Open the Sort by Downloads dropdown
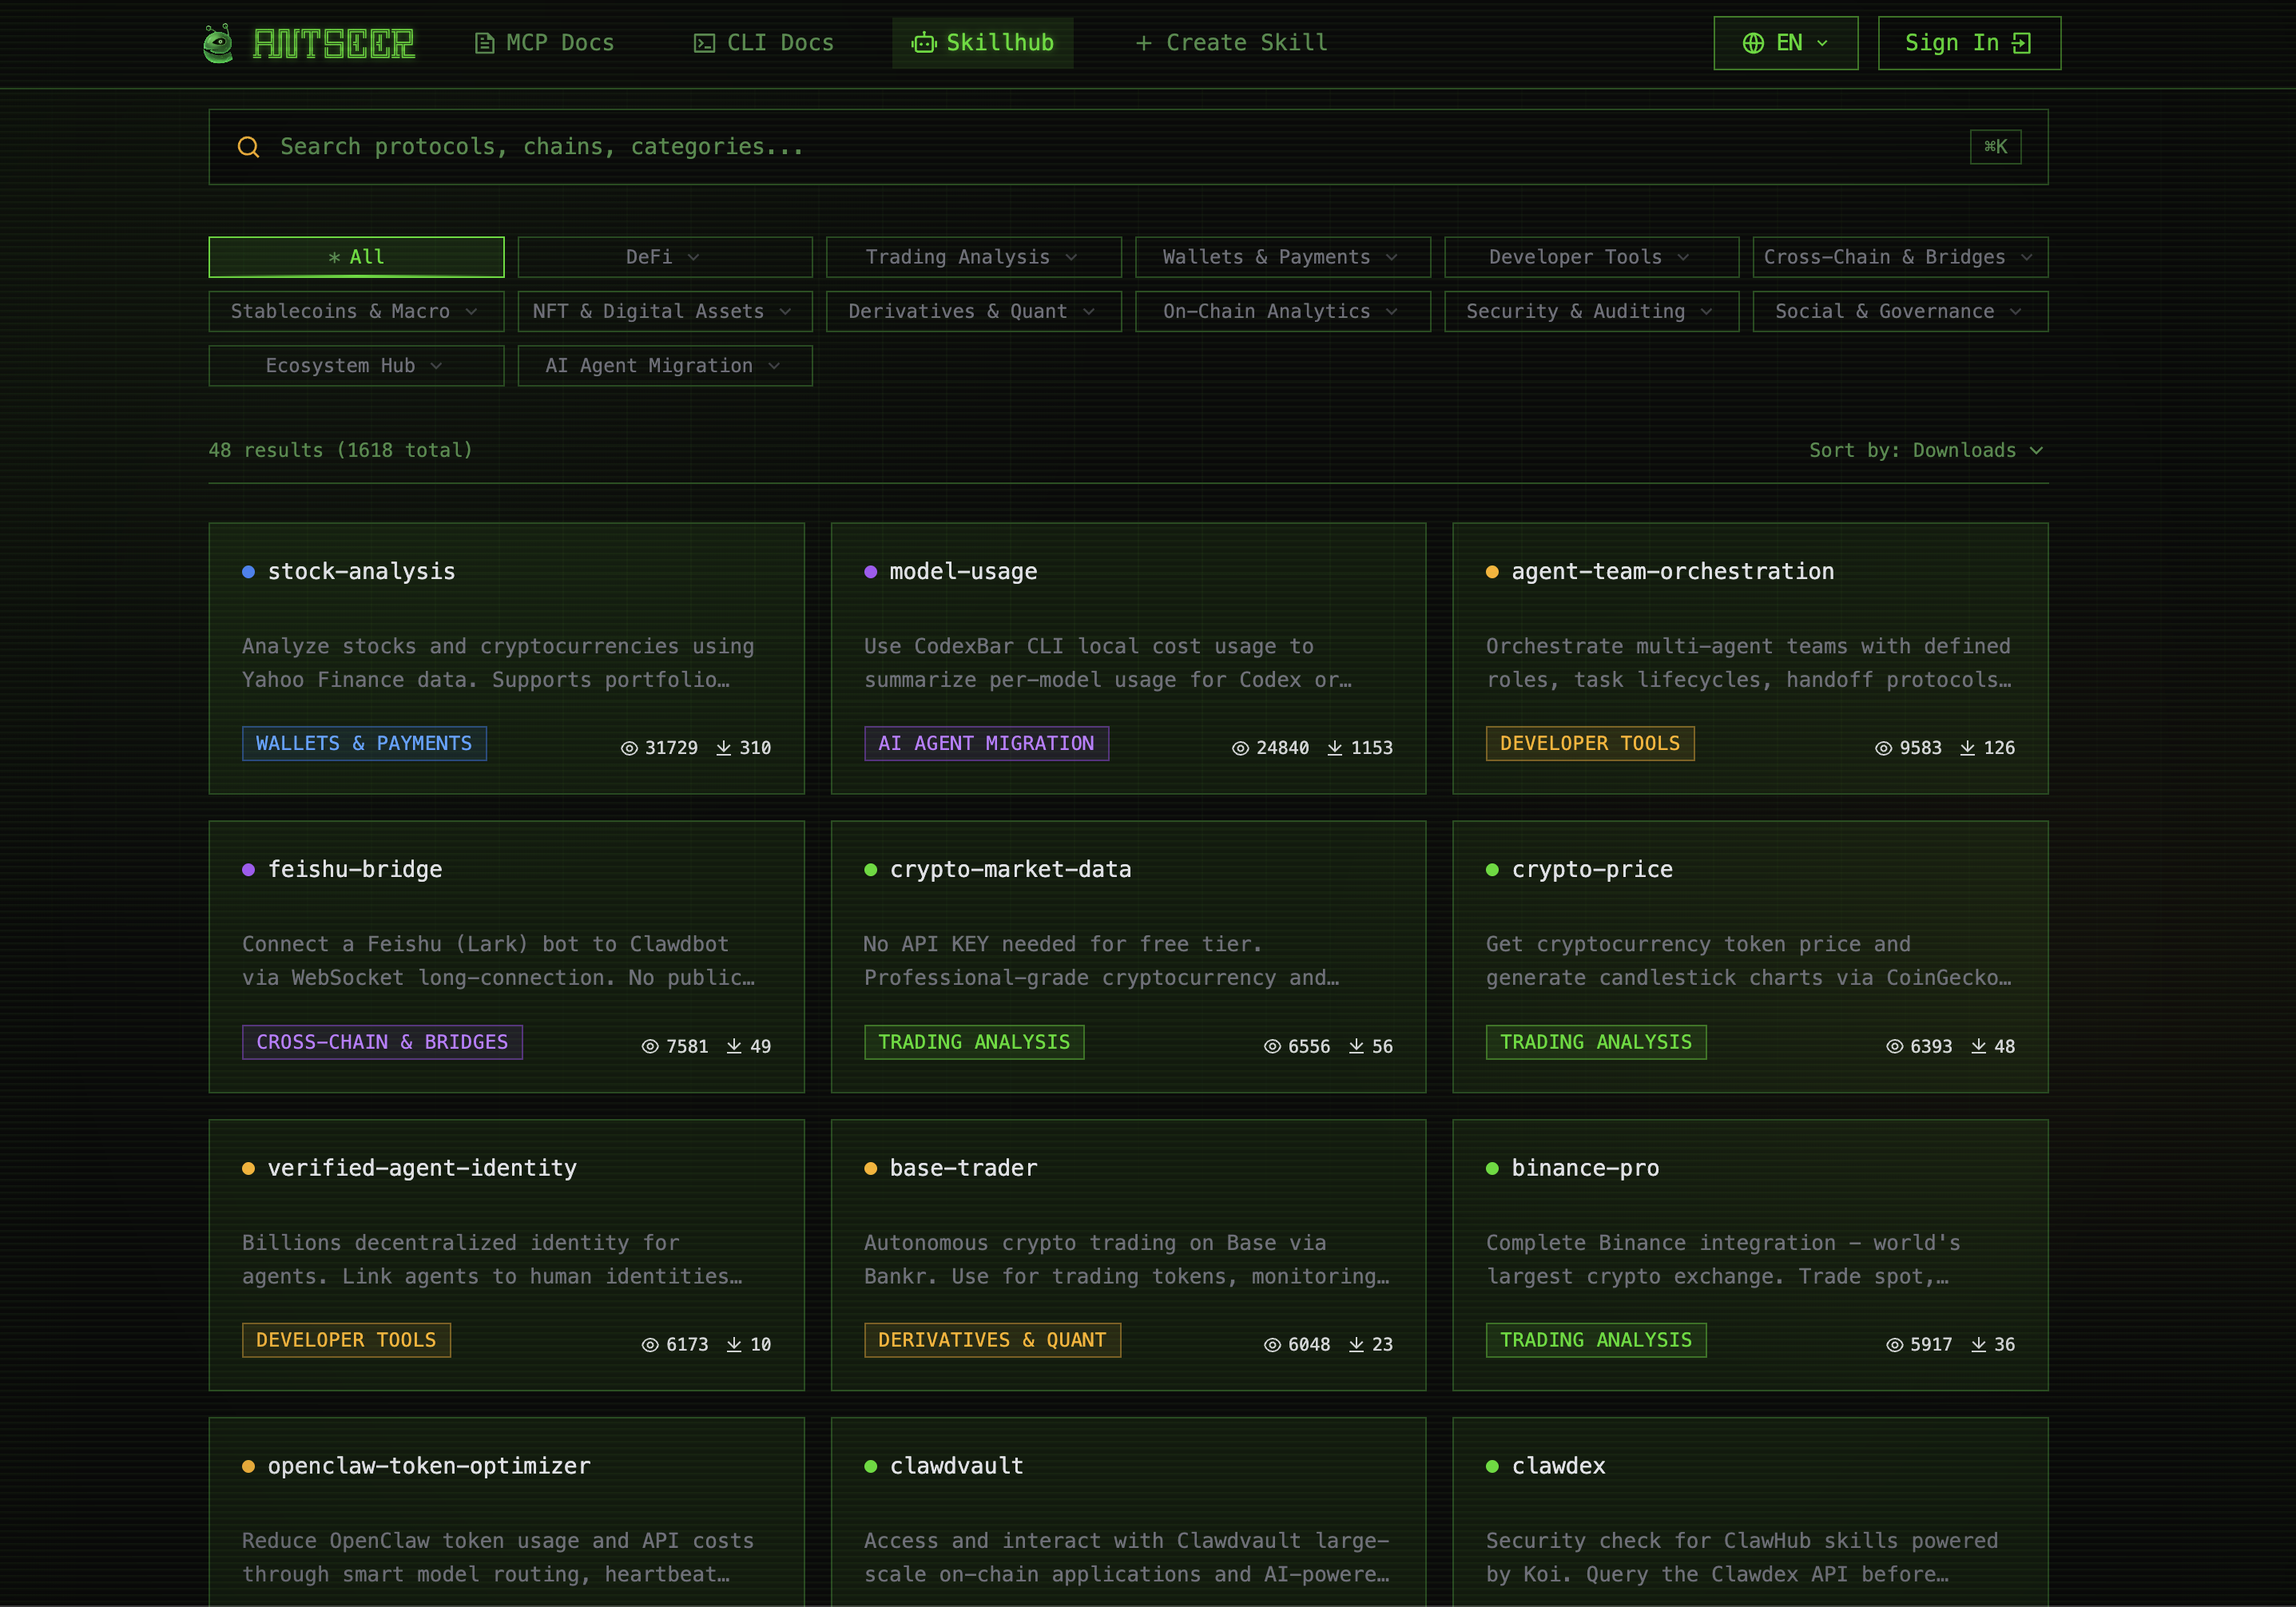The height and width of the screenshot is (1607, 2296). (x=1926, y=450)
